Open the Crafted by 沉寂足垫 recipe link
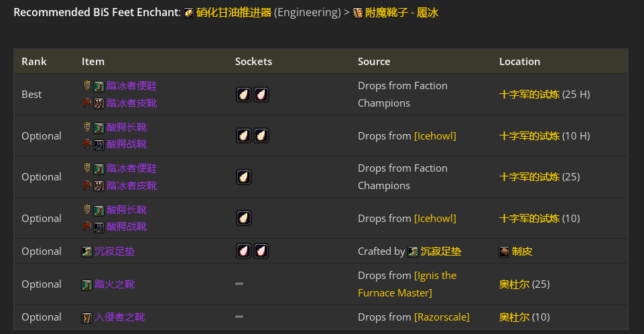Image resolution: width=644 pixels, height=334 pixels. [x=441, y=252]
